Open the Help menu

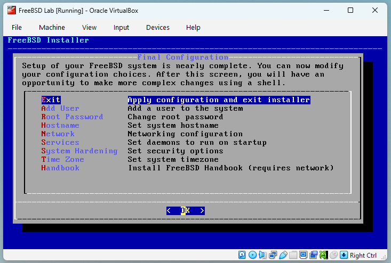tap(193, 27)
